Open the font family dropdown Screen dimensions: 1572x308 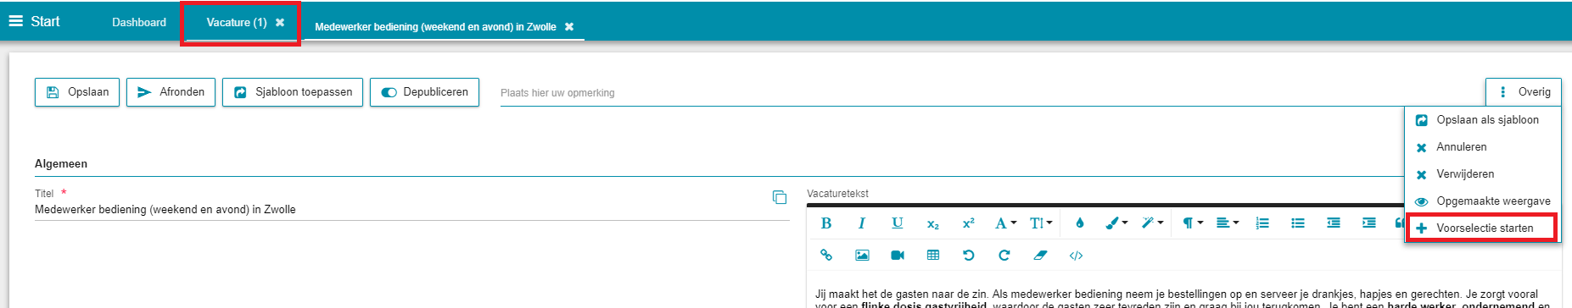1005,223
